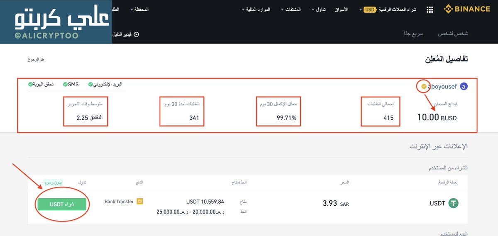Click the aboyousef avatar icon
Screen dimensions: 498x236
point(464,87)
